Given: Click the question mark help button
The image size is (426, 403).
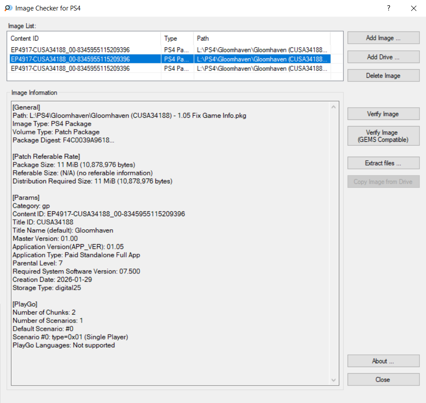Looking at the screenshot, I should 388,8.
